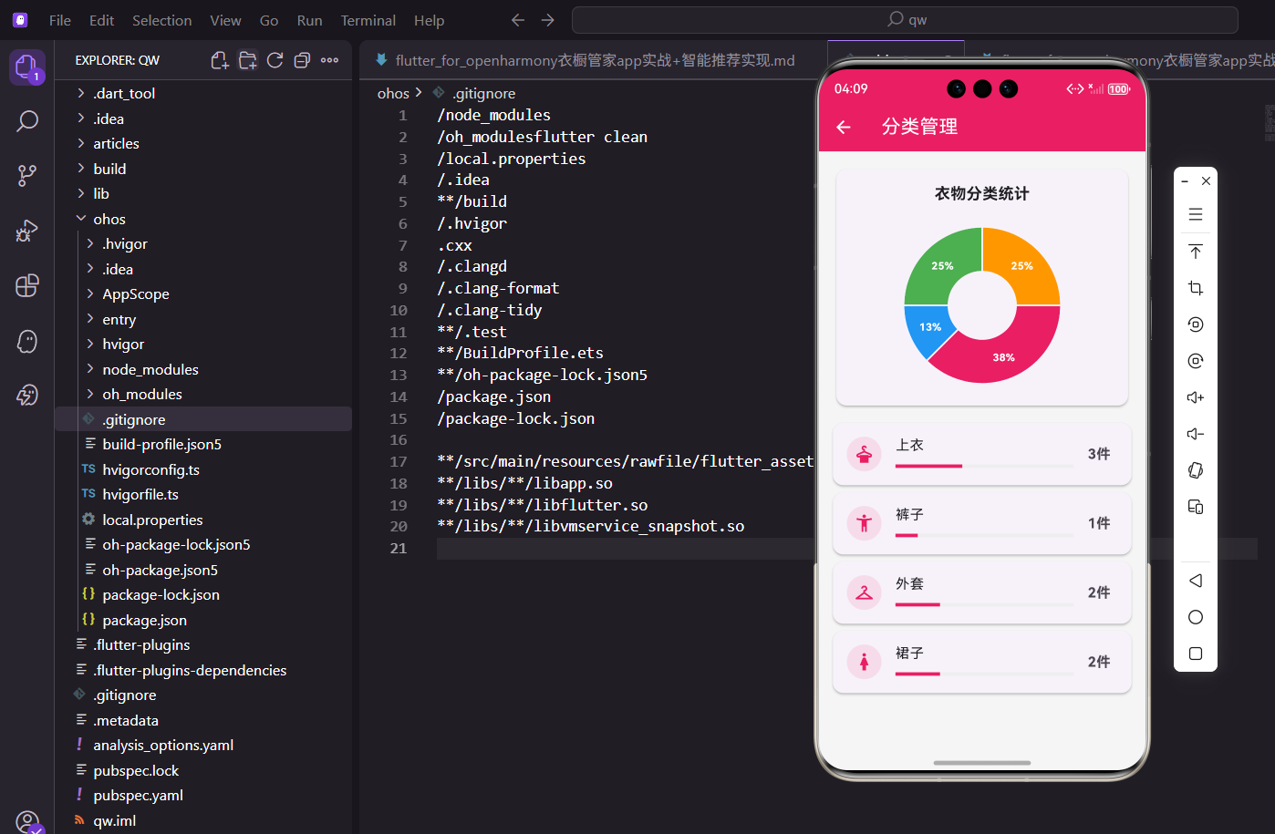Switch to the 智能推荐实现.md editor tab
This screenshot has width=1275, height=834.
coord(593,60)
